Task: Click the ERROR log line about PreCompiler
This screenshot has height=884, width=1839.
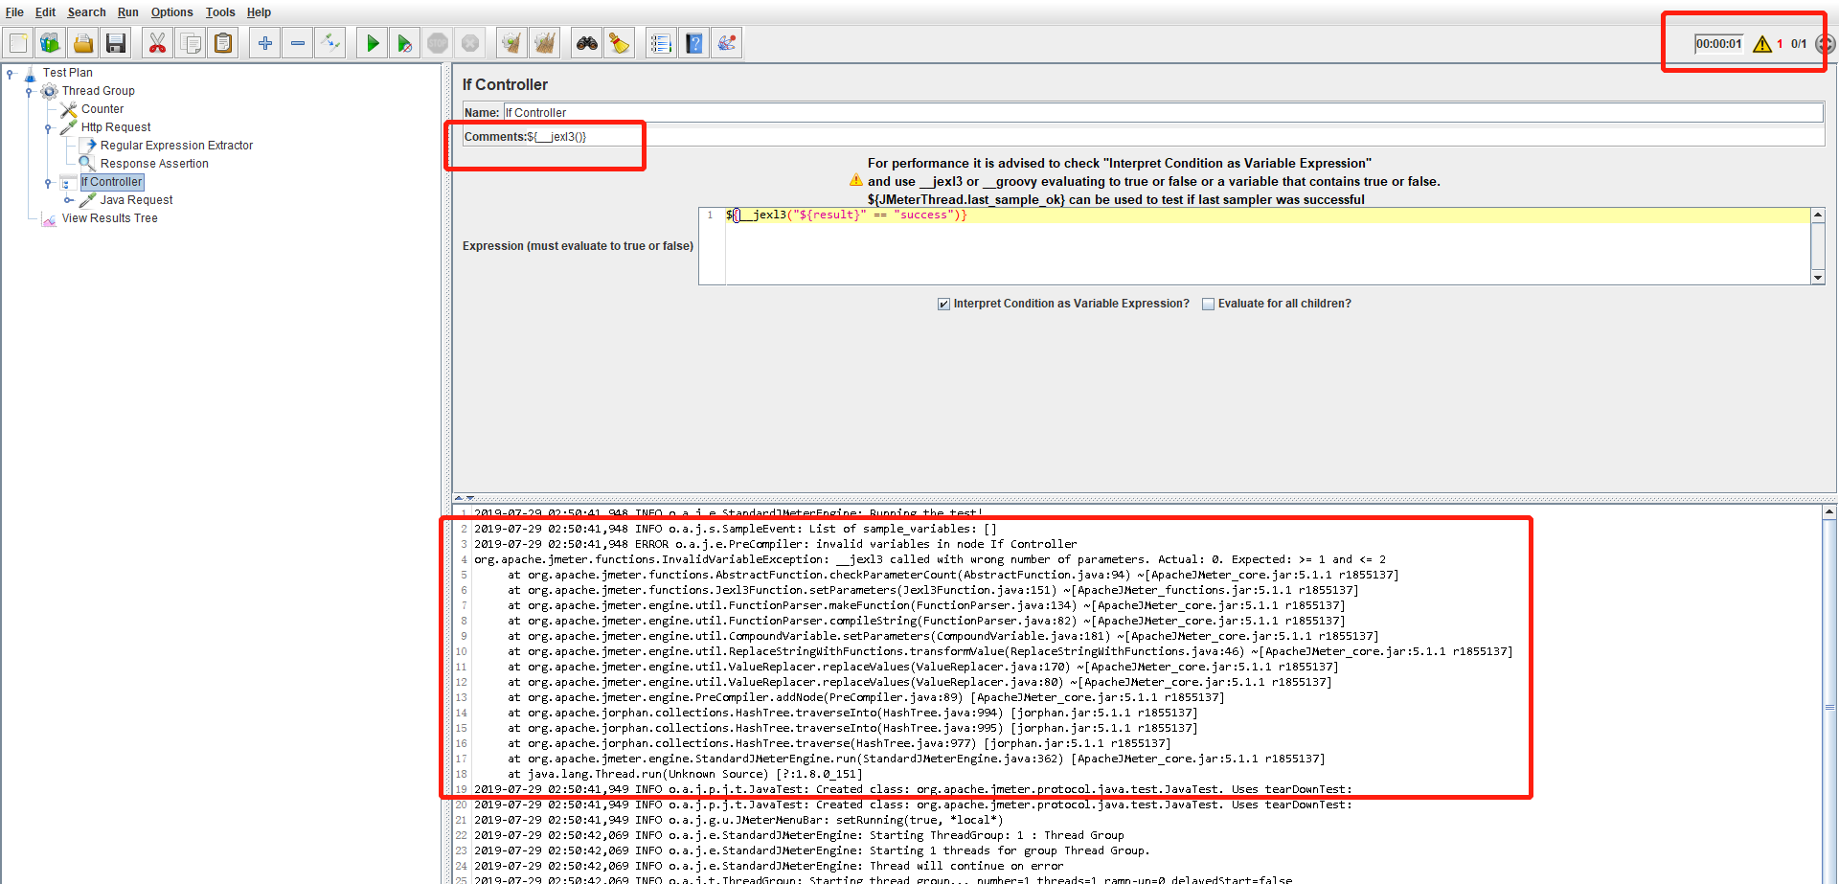Action: click(776, 544)
